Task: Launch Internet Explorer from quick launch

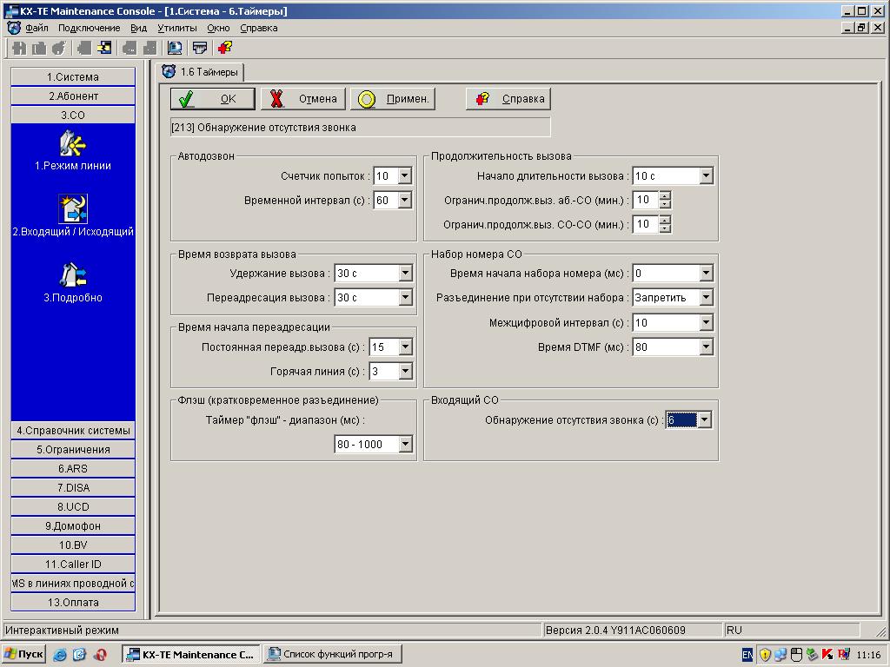Action: tap(60, 655)
